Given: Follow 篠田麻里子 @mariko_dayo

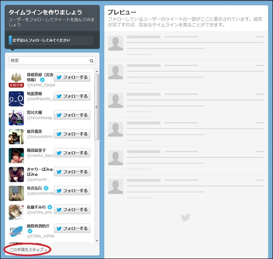Looking at the screenshot, I should pos(72,153).
